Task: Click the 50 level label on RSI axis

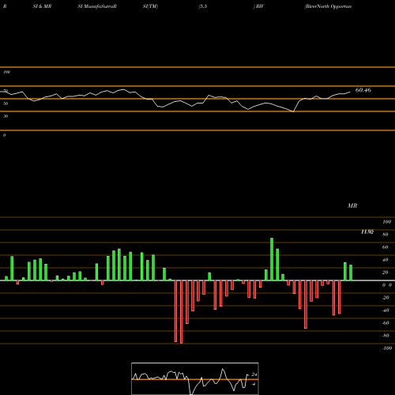Action: click(6, 103)
